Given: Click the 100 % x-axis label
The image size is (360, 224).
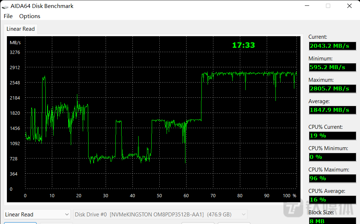Looking at the screenshot, I should point(290,196).
